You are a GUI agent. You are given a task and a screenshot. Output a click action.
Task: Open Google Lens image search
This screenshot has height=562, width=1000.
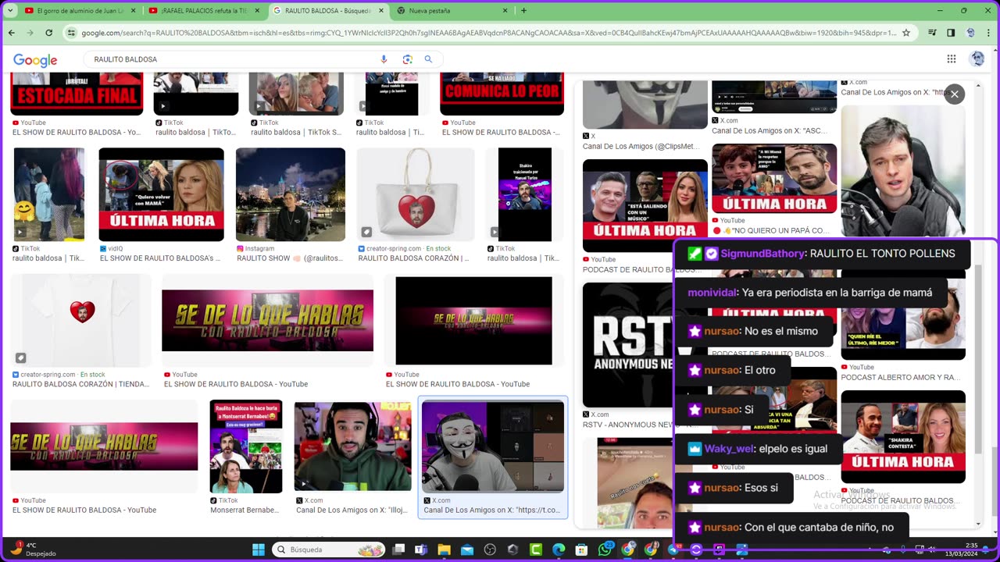pyautogui.click(x=407, y=59)
